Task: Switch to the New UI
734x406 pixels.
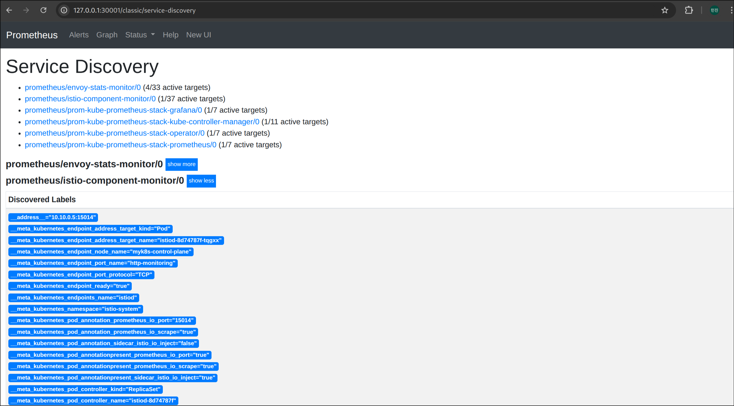Action: tap(199, 35)
